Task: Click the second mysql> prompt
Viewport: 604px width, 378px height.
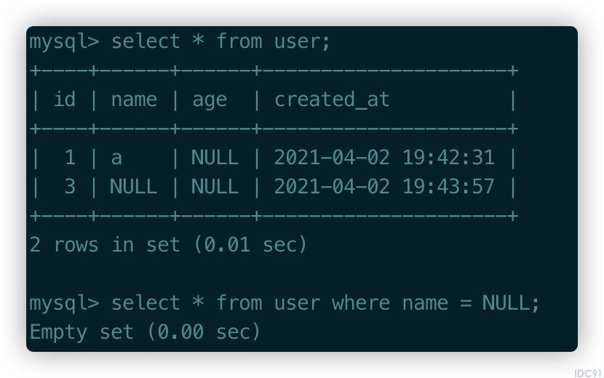Action: [x=64, y=304]
